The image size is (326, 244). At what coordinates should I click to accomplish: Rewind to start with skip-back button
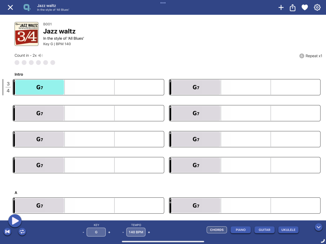[x=7, y=231]
